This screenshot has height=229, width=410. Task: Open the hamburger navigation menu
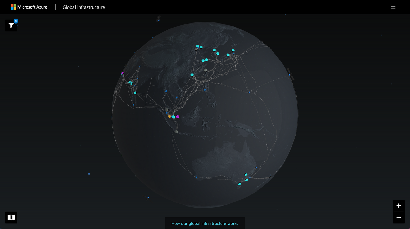coord(393,7)
